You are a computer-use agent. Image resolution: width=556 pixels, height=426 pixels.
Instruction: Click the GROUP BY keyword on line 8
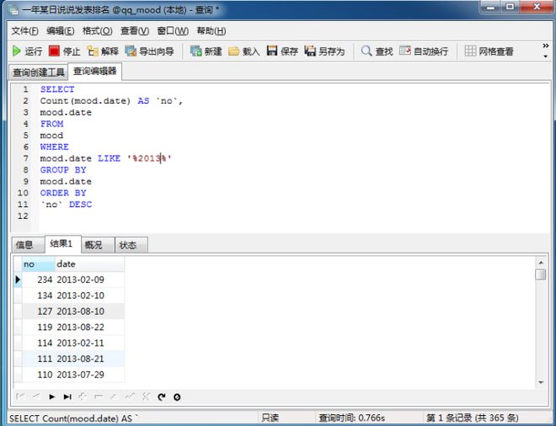coord(63,170)
